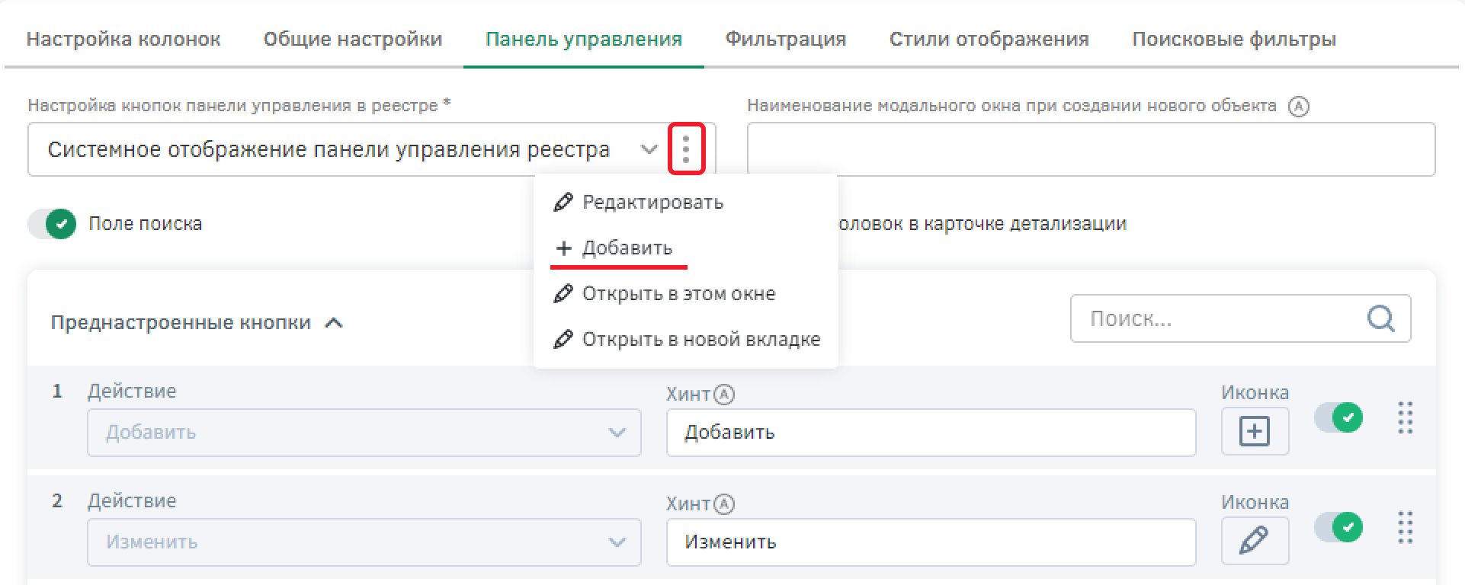Click the modal window name input field
The width and height of the screenshot is (1465, 585).
click(1090, 149)
